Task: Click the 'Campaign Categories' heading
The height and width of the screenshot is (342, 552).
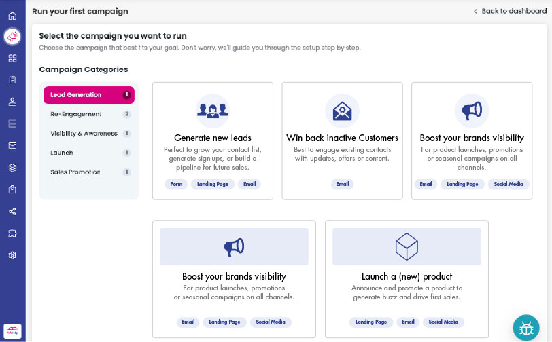Action: [x=84, y=69]
